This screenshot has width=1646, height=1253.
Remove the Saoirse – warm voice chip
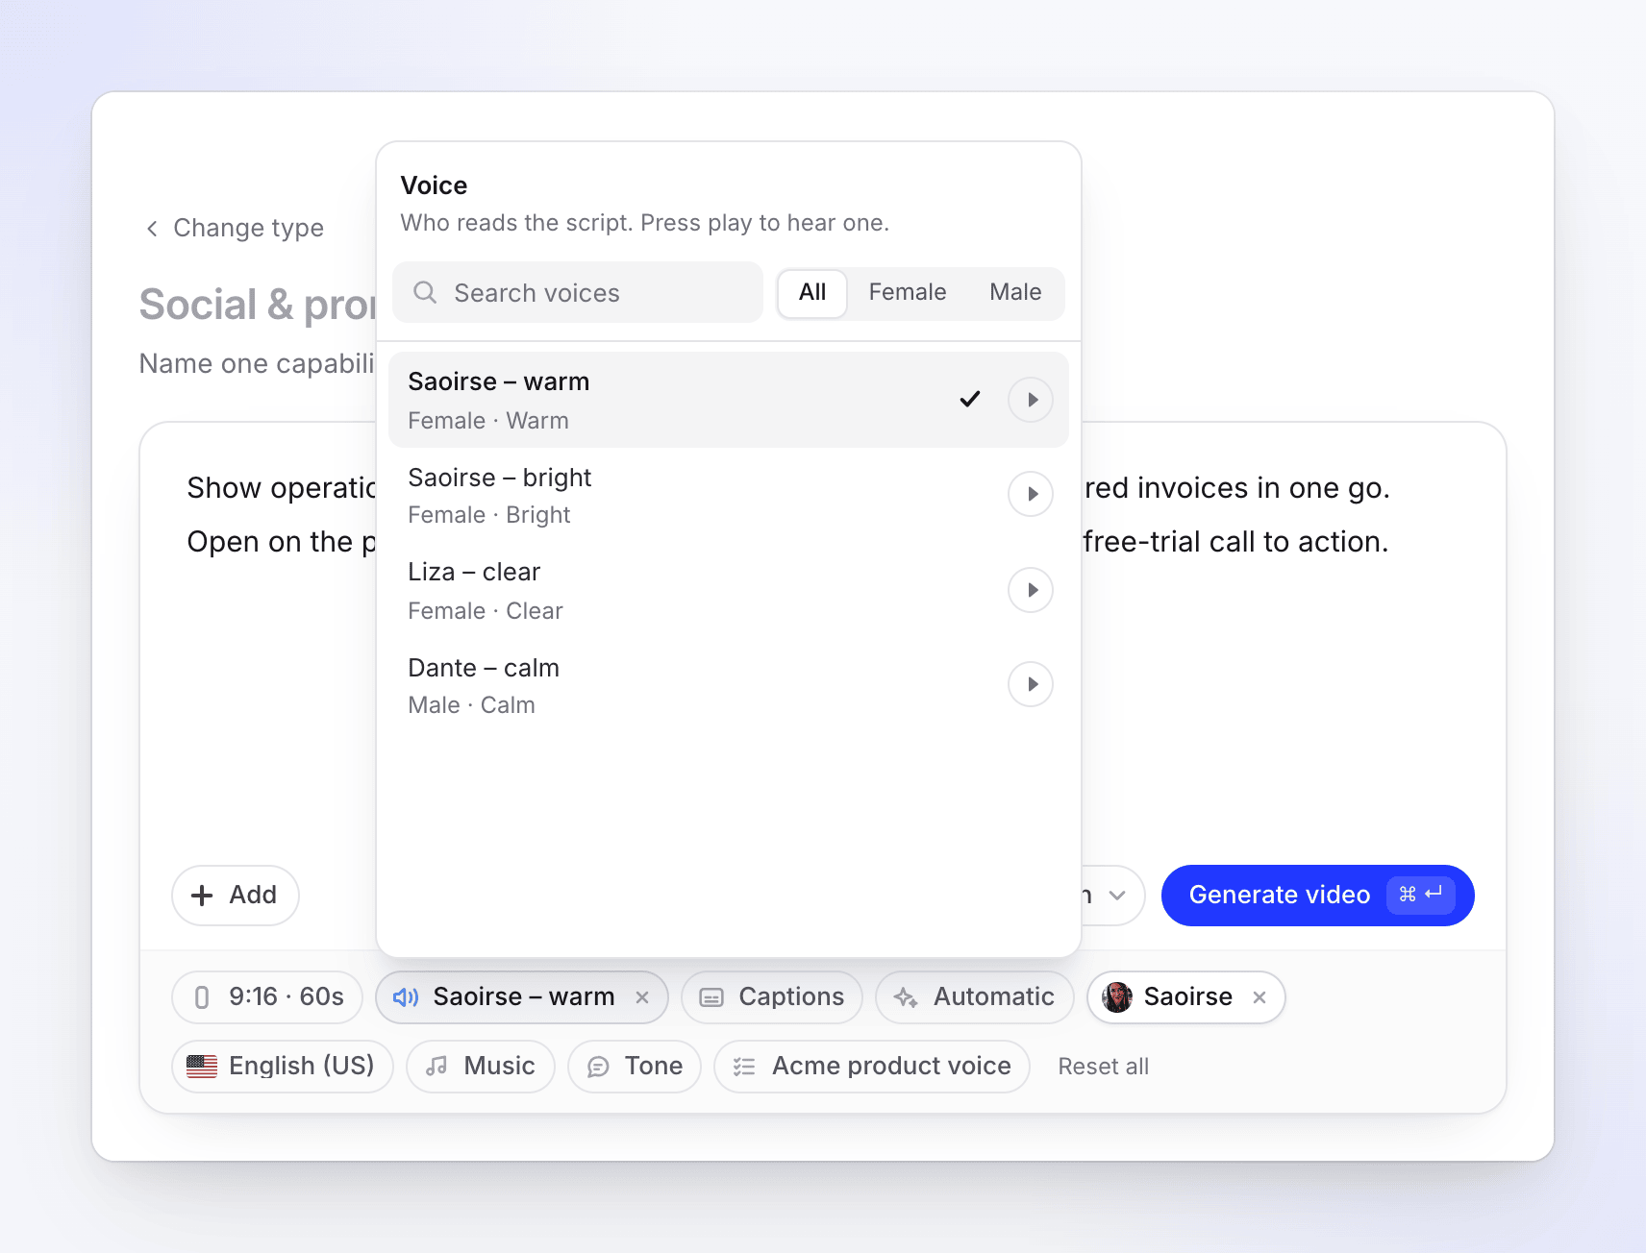click(642, 997)
